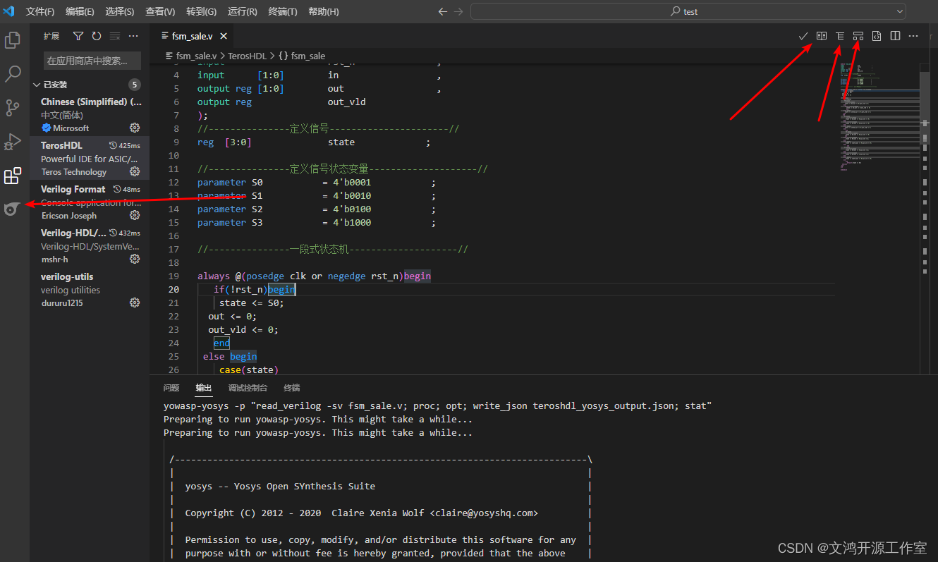
Task: Open editor more actions ellipsis
Action: [913, 36]
